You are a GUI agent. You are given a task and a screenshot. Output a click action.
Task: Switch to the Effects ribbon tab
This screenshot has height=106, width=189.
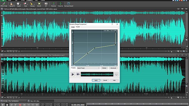pyautogui.click(x=29, y=1)
